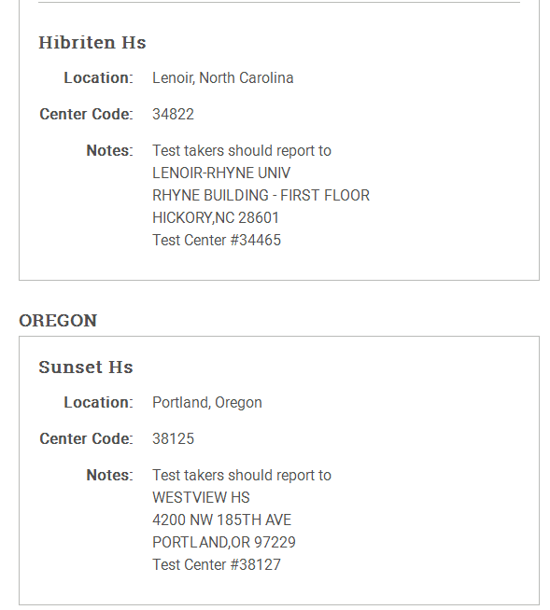Click Test Center #38127 text
The width and height of the screenshot is (550, 610).
pos(217,565)
